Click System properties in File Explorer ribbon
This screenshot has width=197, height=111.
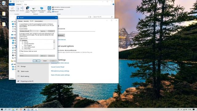[x=58, y=10]
